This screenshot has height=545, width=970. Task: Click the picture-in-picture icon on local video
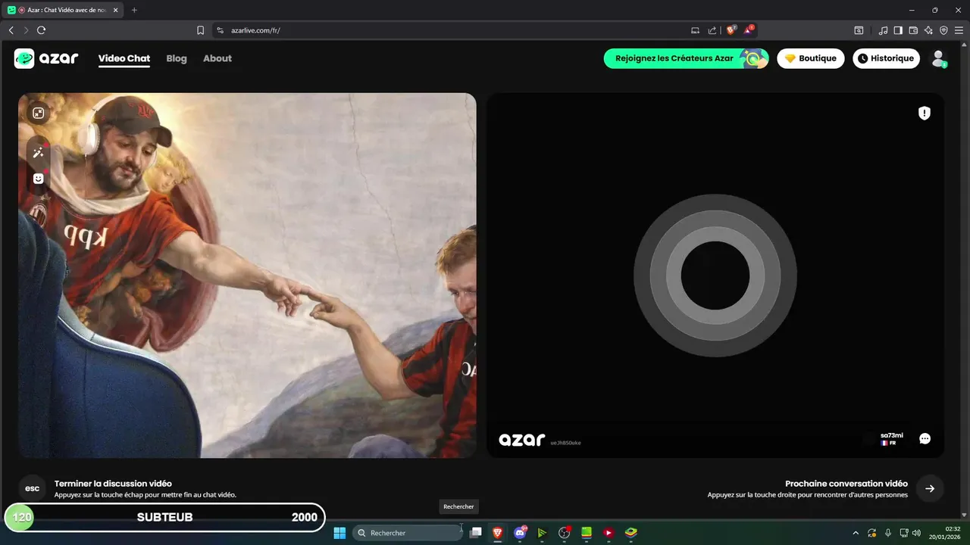coord(39,113)
